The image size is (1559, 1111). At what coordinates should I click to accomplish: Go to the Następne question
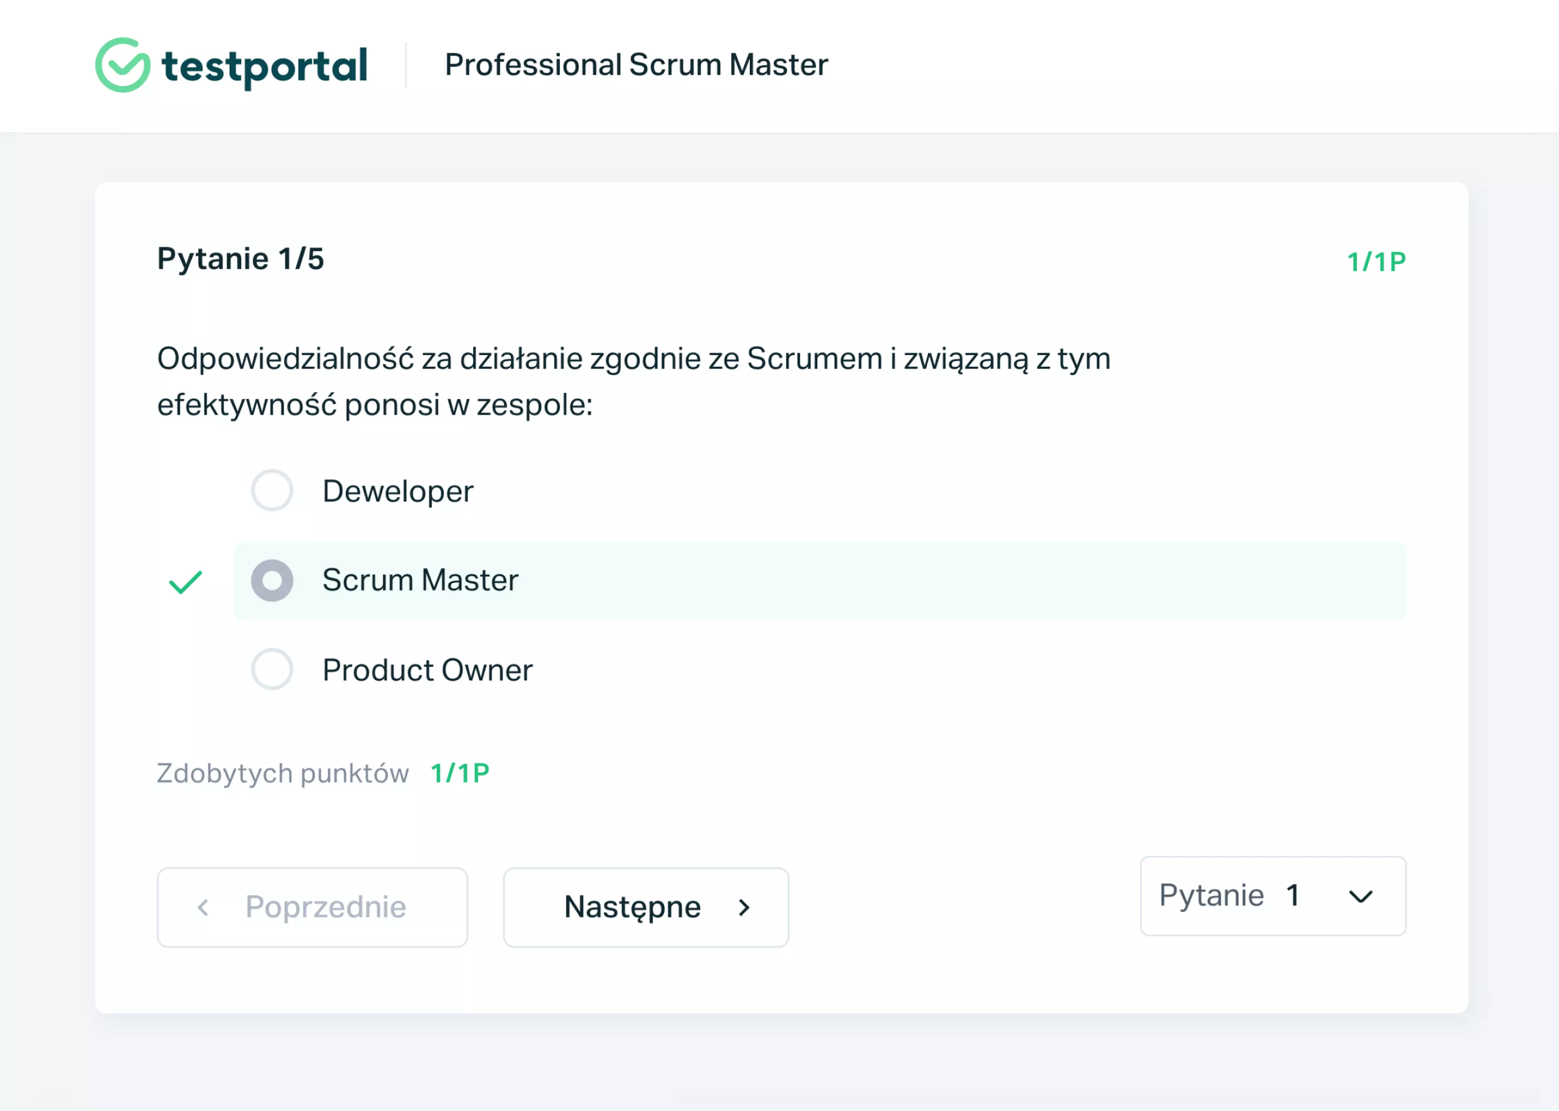[646, 907]
